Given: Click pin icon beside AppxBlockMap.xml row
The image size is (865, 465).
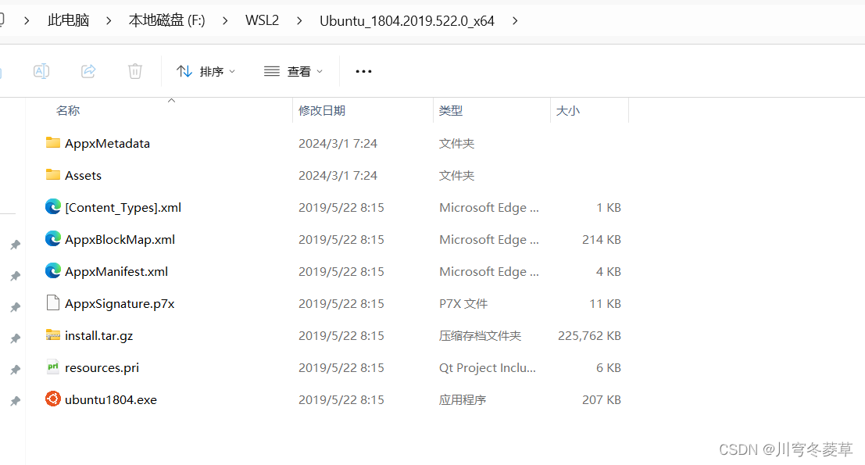Looking at the screenshot, I should click(x=16, y=245).
